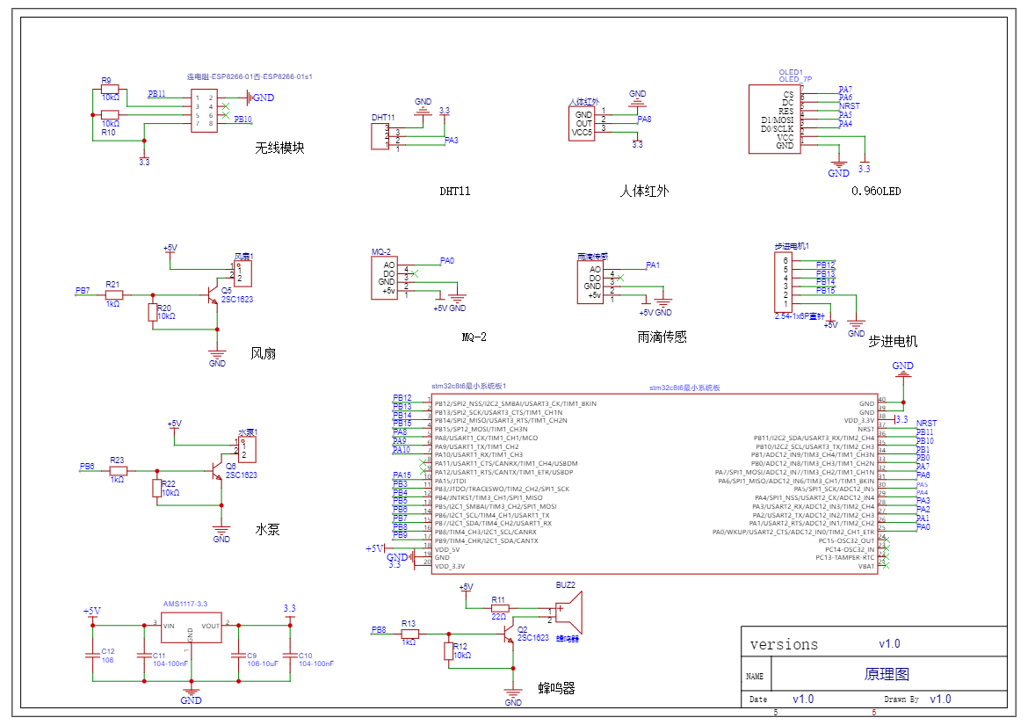
Task: Click the 风扇1 two-pin connector
Action: (243, 274)
